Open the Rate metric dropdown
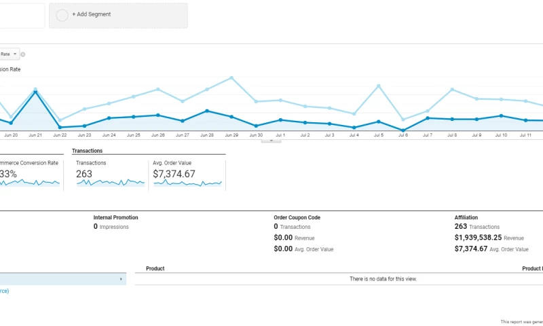Image resolution: width=543 pixels, height=326 pixels. [9, 54]
